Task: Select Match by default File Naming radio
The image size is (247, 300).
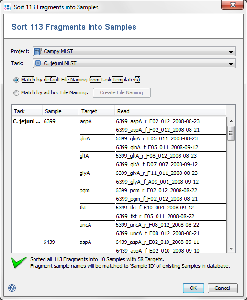Action: (x=16, y=80)
